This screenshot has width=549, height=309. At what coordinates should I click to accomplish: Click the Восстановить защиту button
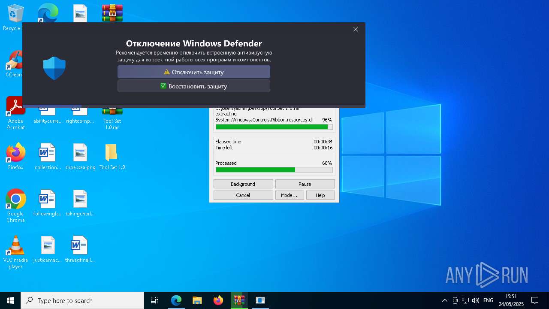click(194, 86)
